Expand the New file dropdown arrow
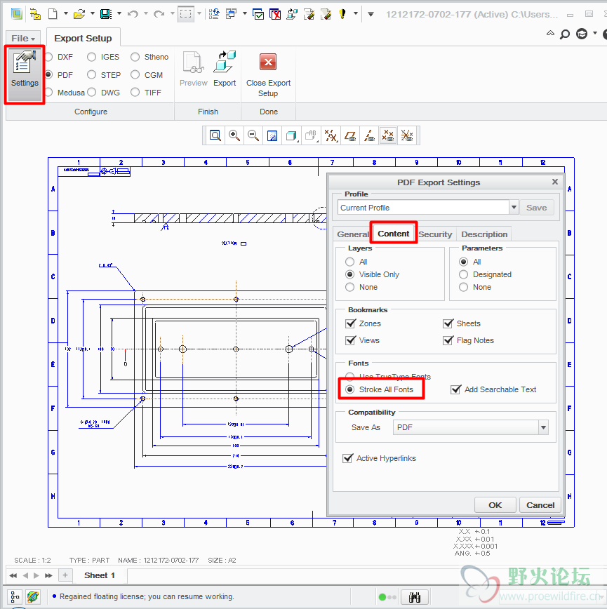This screenshot has height=609, width=607. tap(66, 14)
